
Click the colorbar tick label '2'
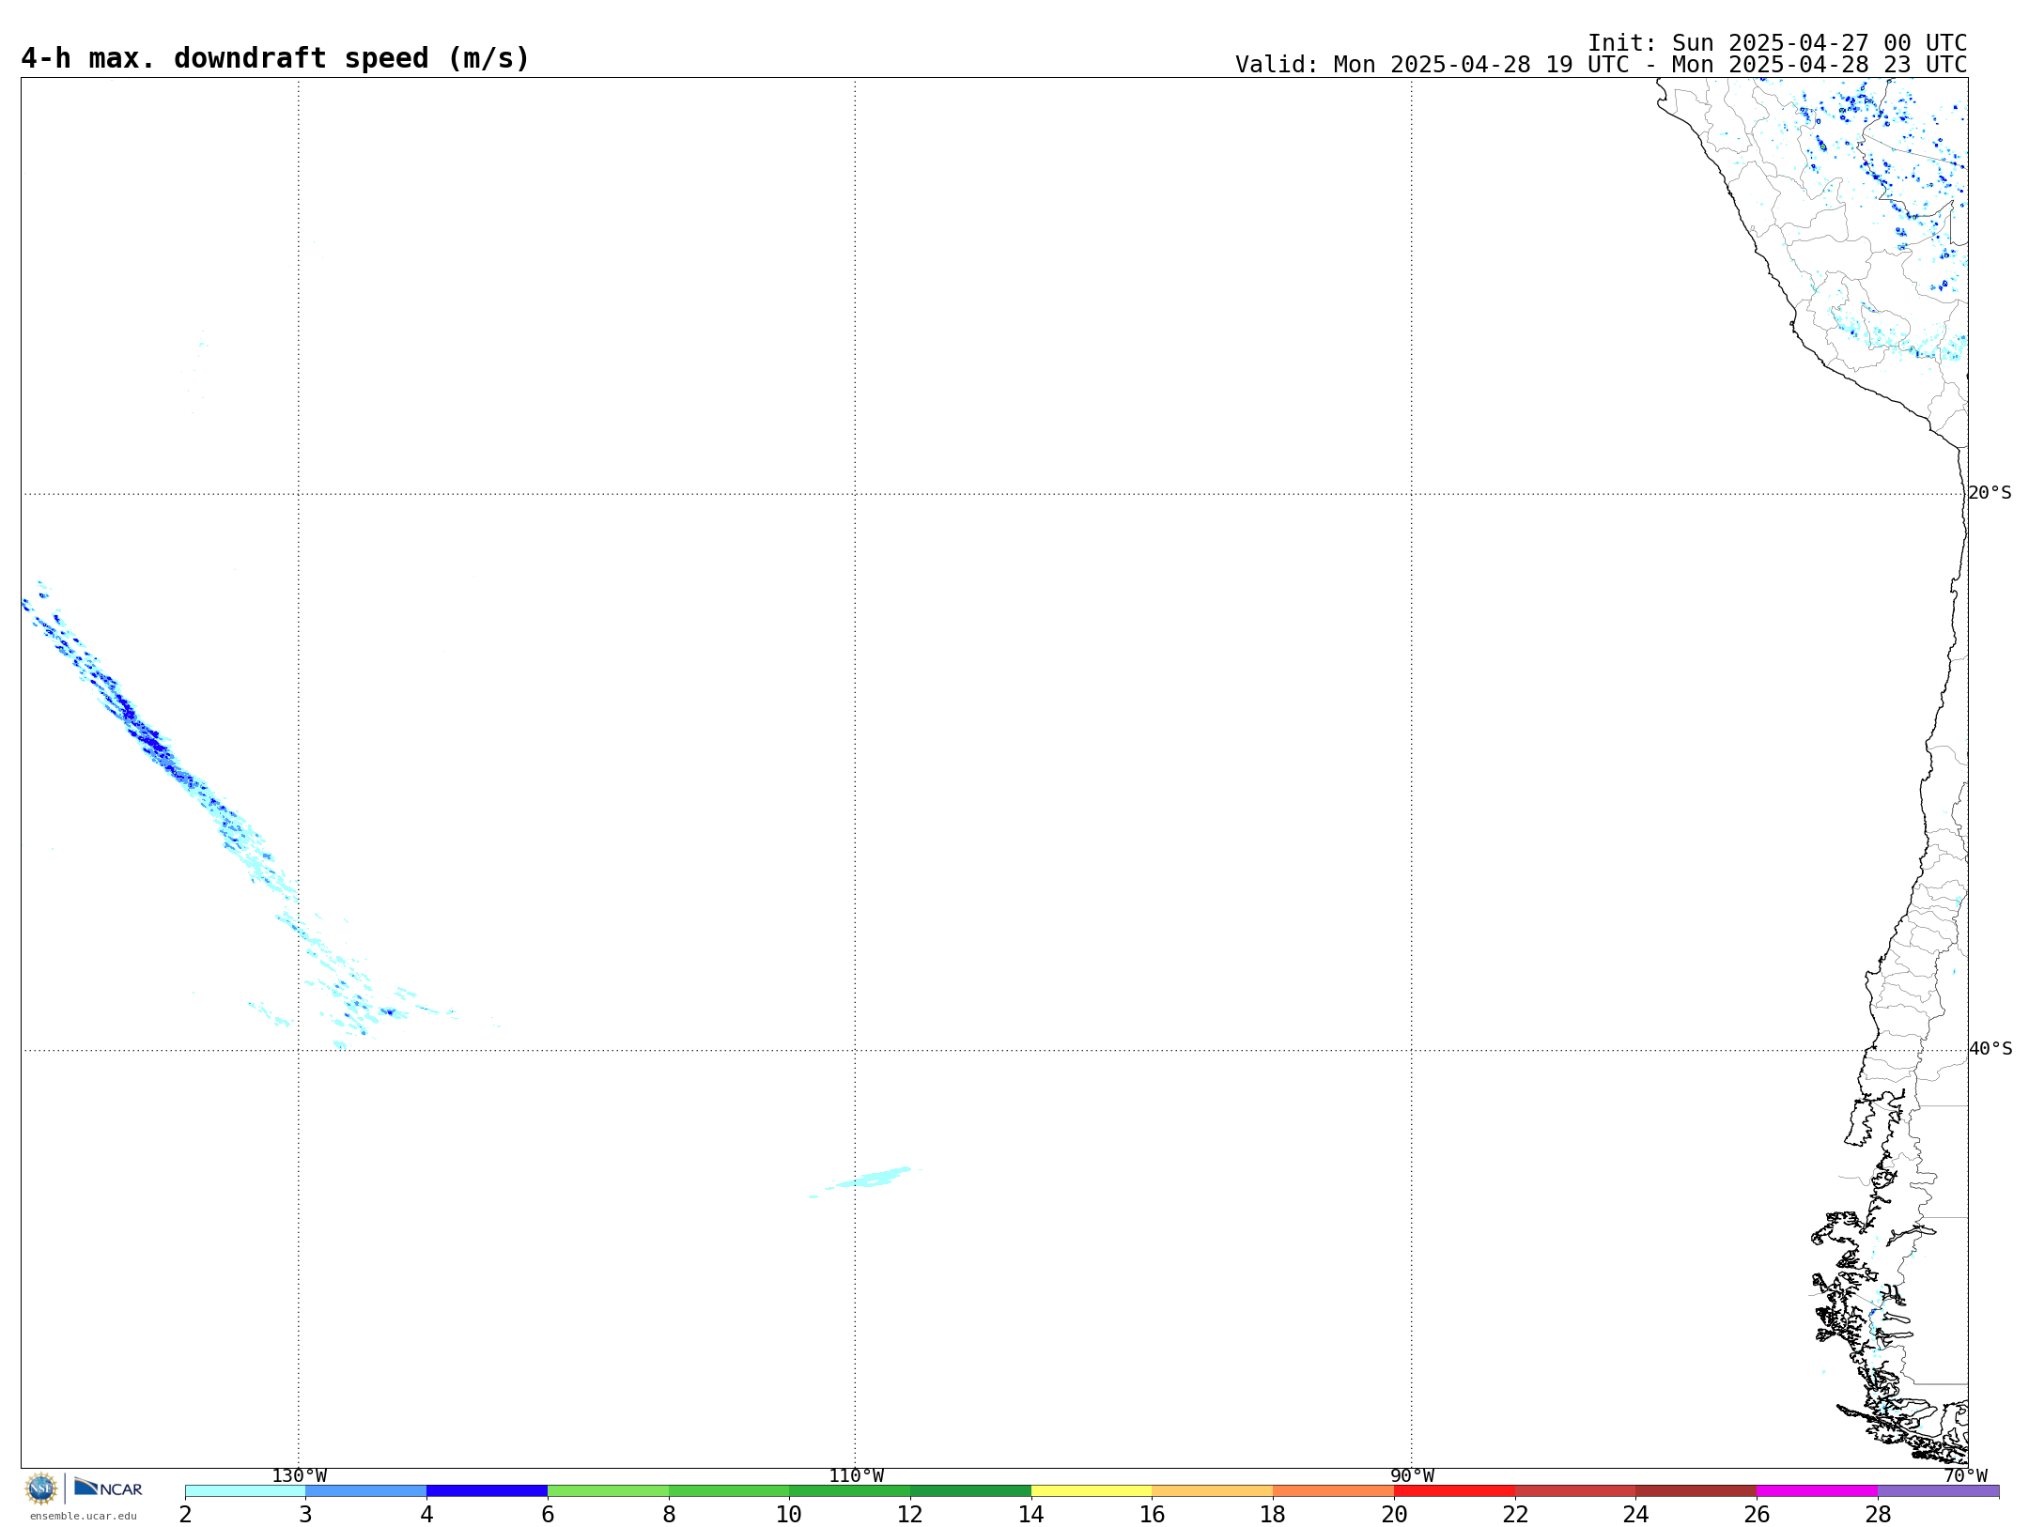pos(185,1515)
